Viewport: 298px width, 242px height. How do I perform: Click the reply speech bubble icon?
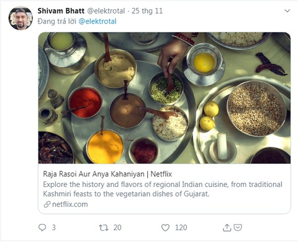point(42,227)
